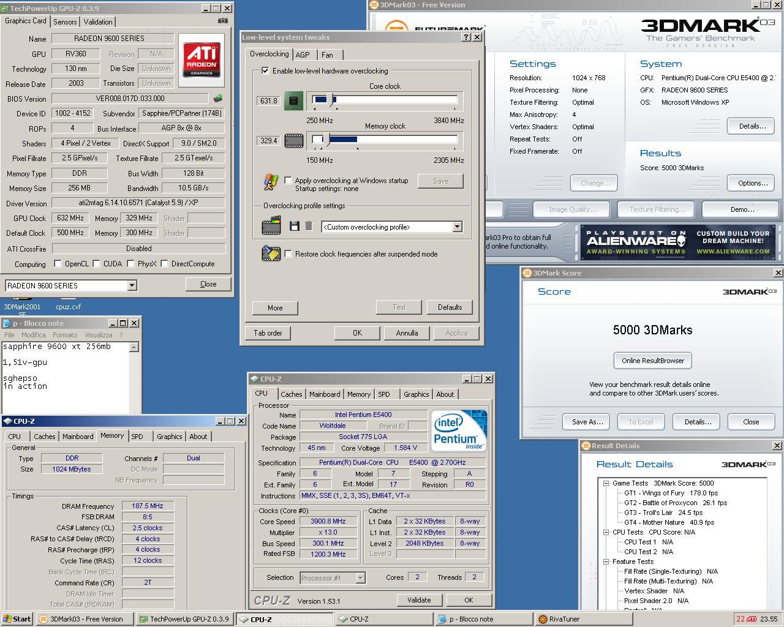Screen dimensions: 784x627
Task: Open the RADEON 9600 SERIES card dropdown
Action: point(132,285)
